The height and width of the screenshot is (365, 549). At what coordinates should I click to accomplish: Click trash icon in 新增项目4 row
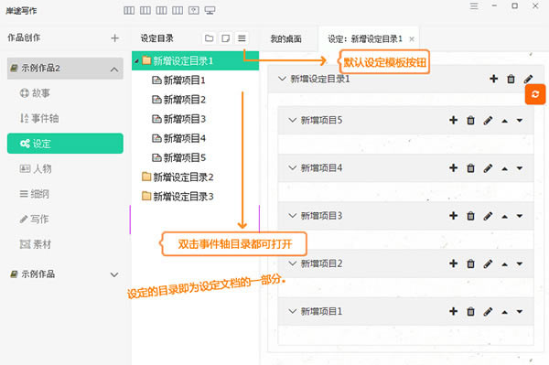pos(470,168)
